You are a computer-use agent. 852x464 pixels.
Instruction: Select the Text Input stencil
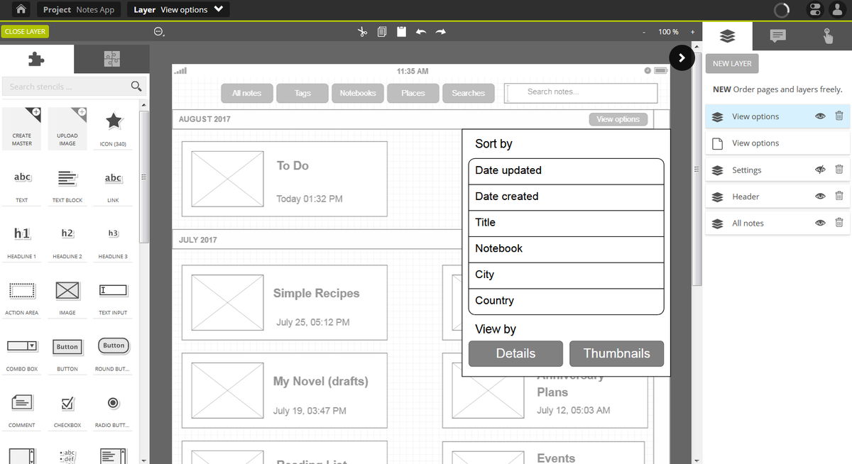pyautogui.click(x=113, y=297)
